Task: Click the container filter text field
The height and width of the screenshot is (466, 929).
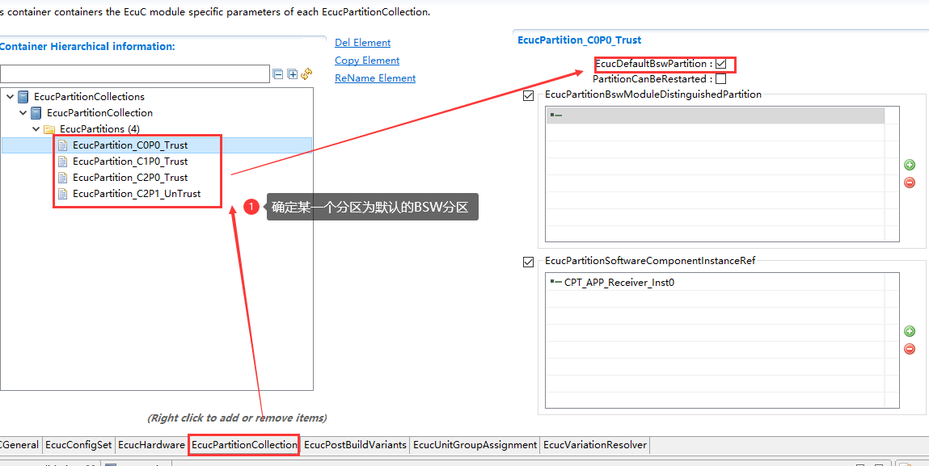Action: click(x=134, y=74)
